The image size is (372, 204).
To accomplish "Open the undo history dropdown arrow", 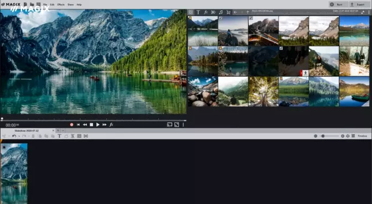I will (x=19, y=136).
